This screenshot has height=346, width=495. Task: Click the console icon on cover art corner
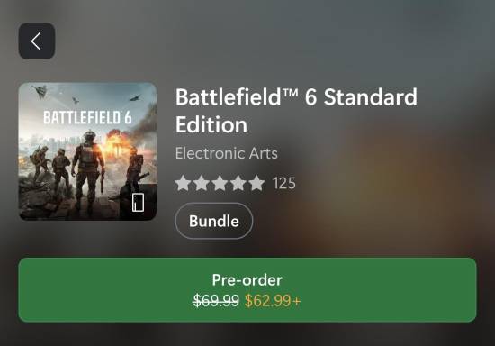139,202
